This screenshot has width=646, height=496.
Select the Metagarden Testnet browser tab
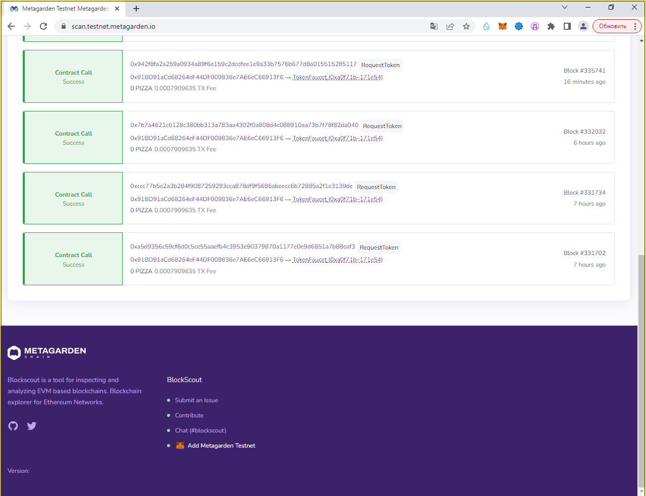coord(65,9)
